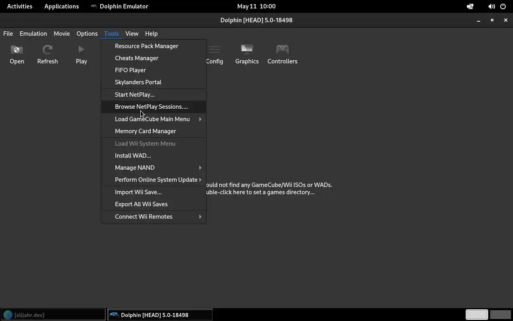This screenshot has height=321, width=513.
Task: Select Start NetPlay...
Action: (x=153, y=95)
